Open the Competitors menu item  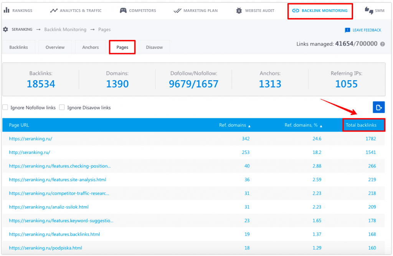pyautogui.click(x=138, y=10)
